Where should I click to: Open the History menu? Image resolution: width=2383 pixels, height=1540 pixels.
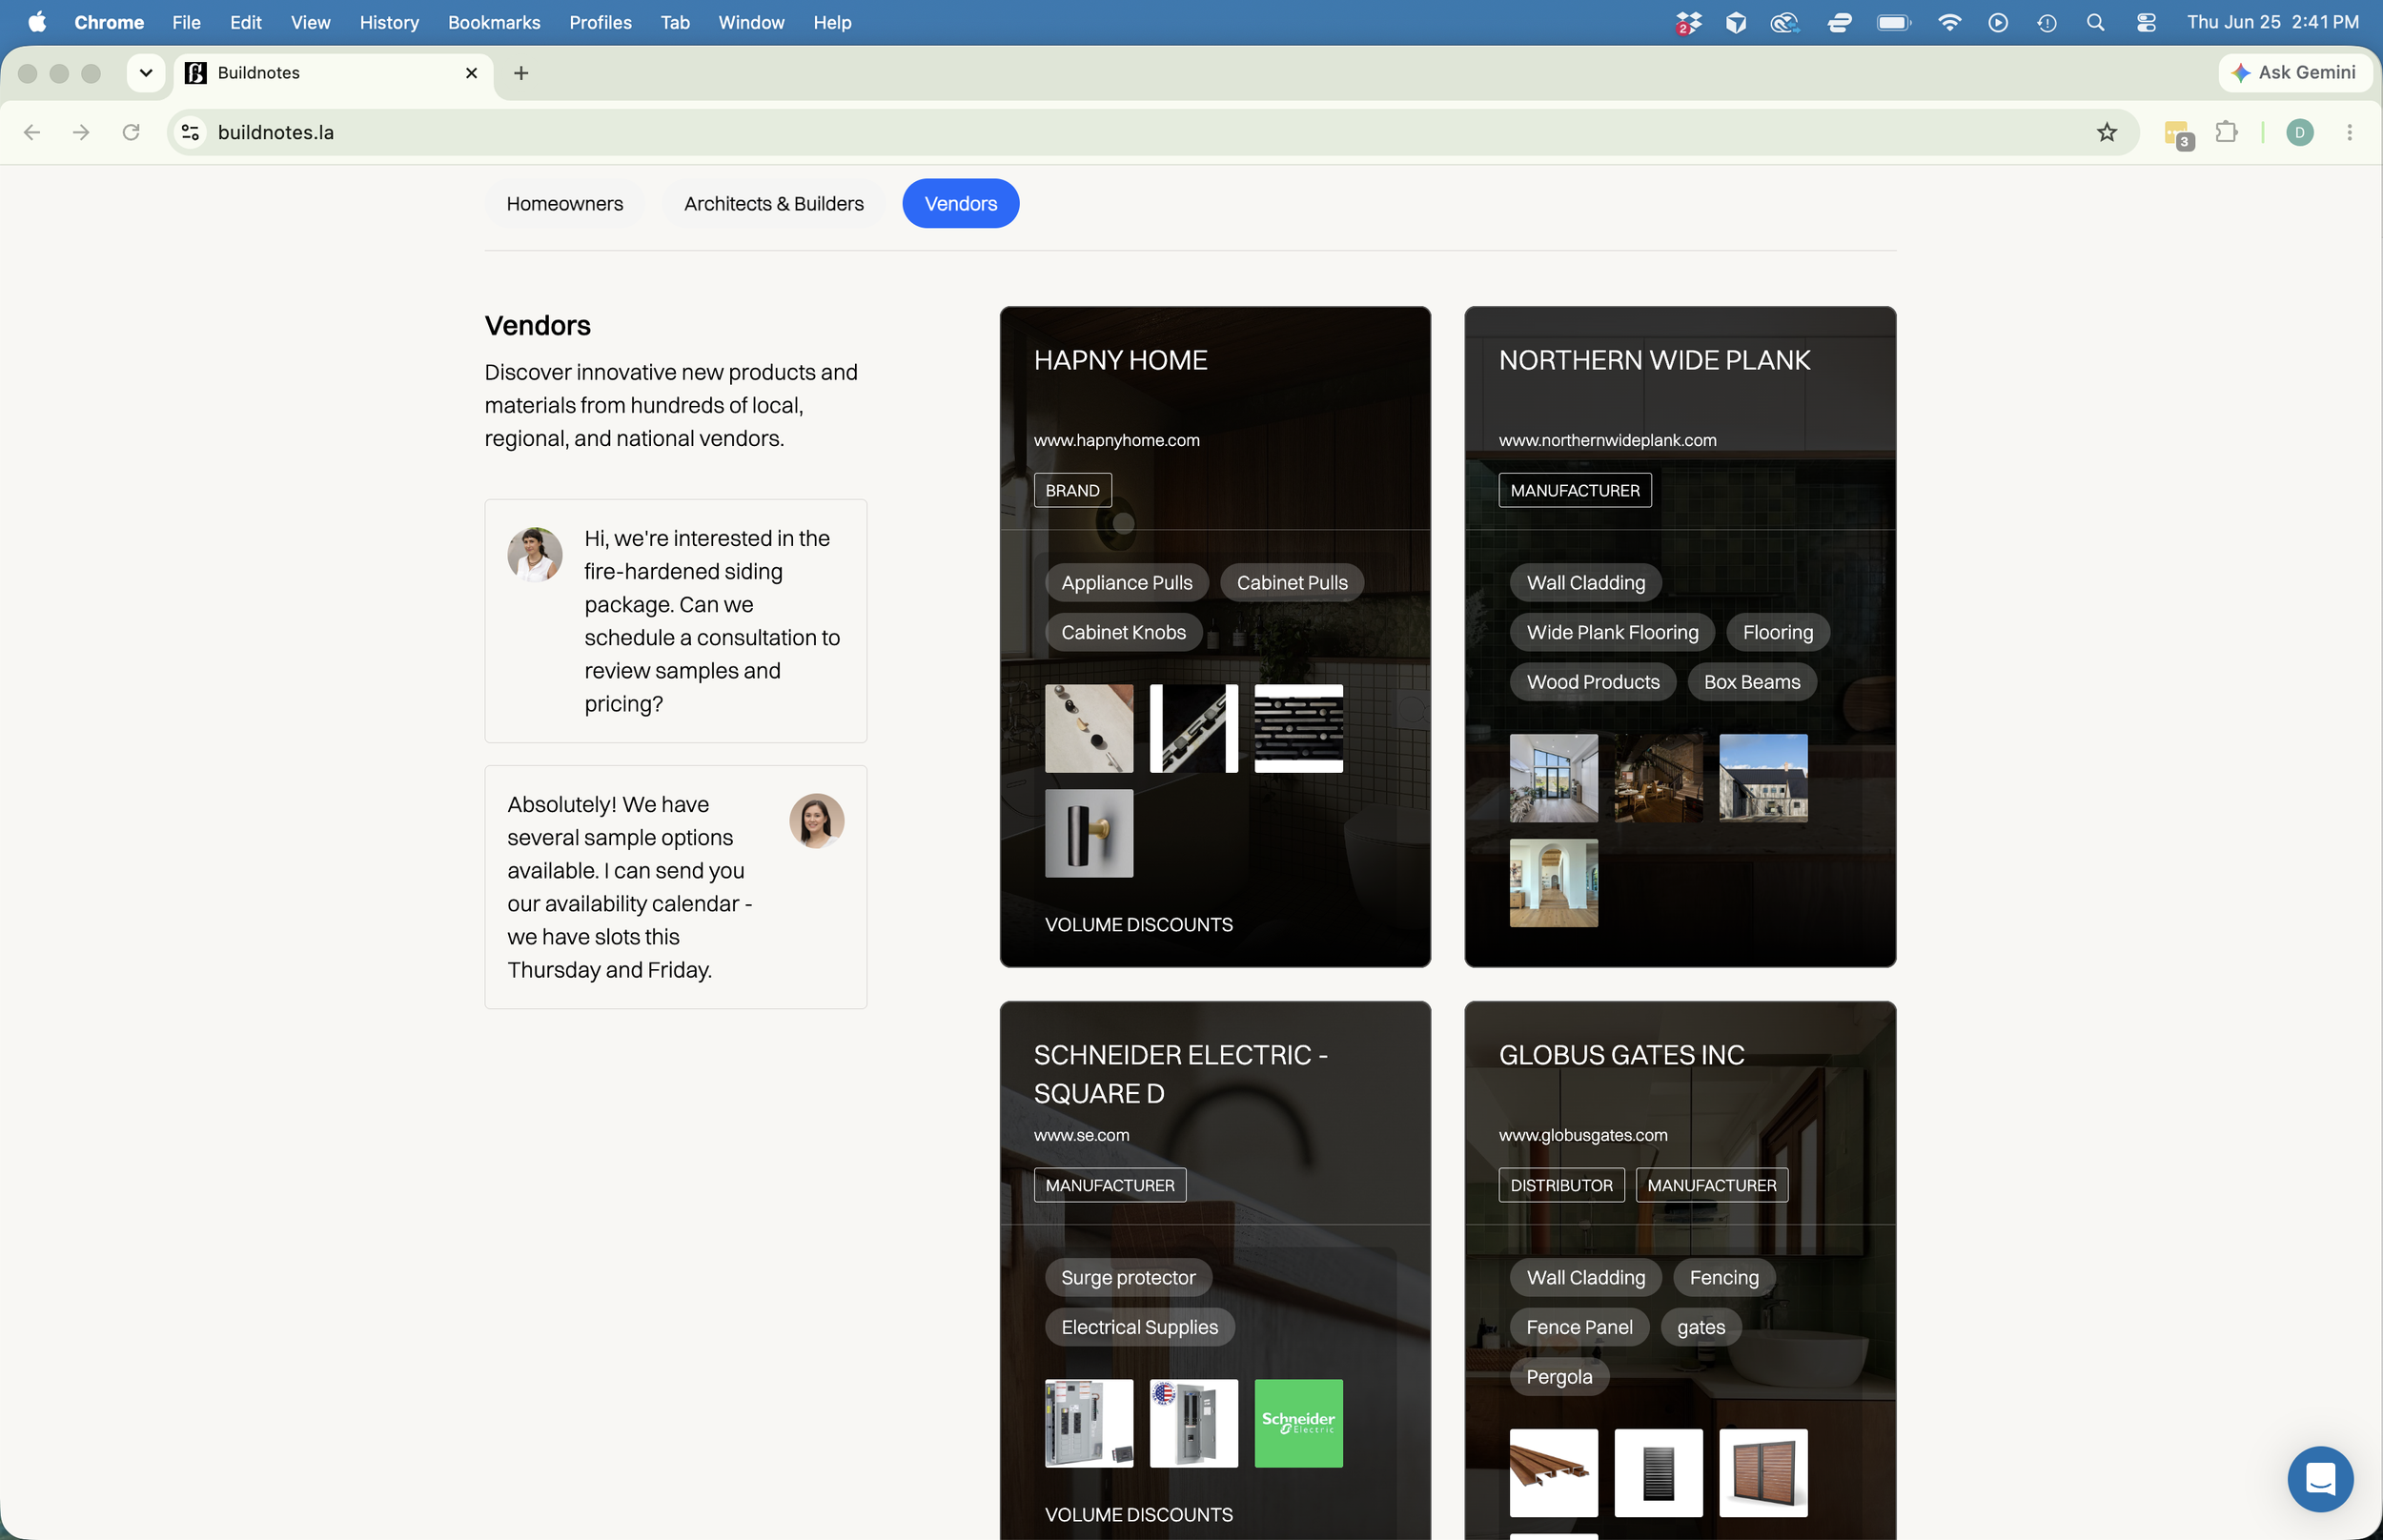click(389, 22)
